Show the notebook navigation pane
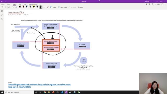The width and height of the screenshot is (167, 94). click(2, 11)
